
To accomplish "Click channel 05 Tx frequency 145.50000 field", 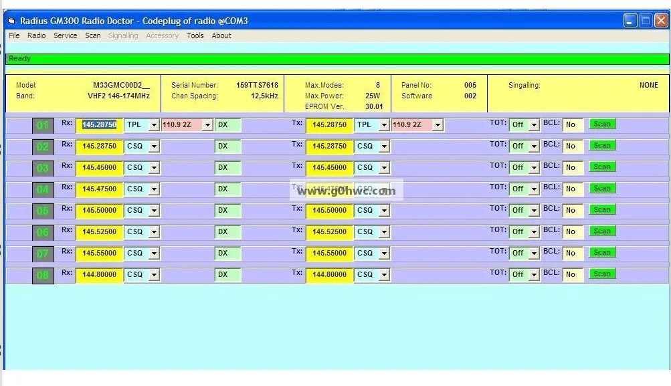I will 330,211.
